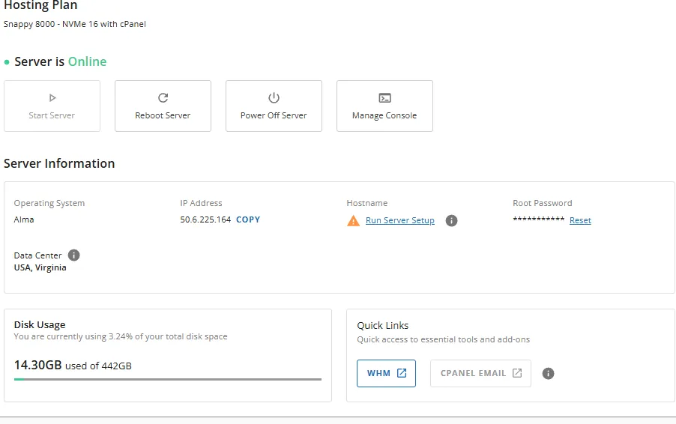Click the circular arrow Reboot icon
676x424 pixels.
pos(163,97)
